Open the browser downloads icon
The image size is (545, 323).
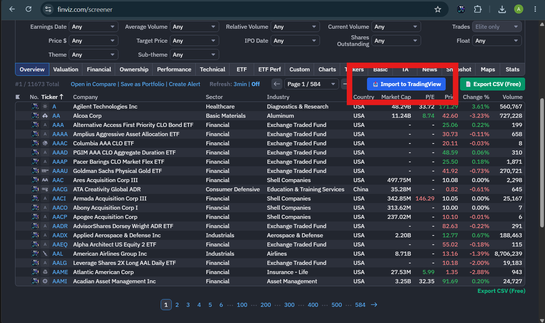tap(502, 9)
